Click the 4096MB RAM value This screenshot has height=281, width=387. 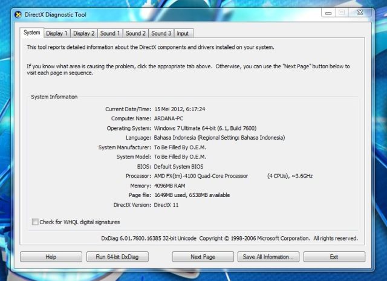point(169,186)
